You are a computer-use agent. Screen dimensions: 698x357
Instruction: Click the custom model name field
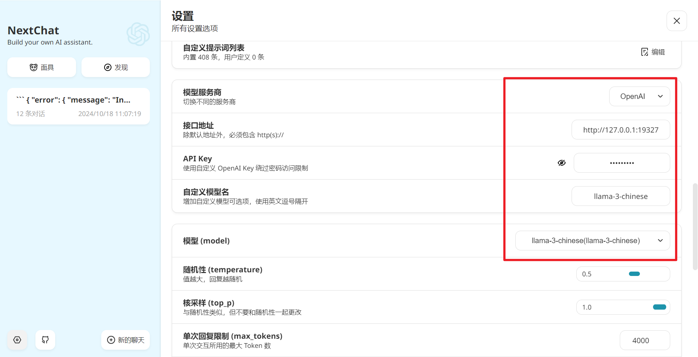pyautogui.click(x=621, y=196)
